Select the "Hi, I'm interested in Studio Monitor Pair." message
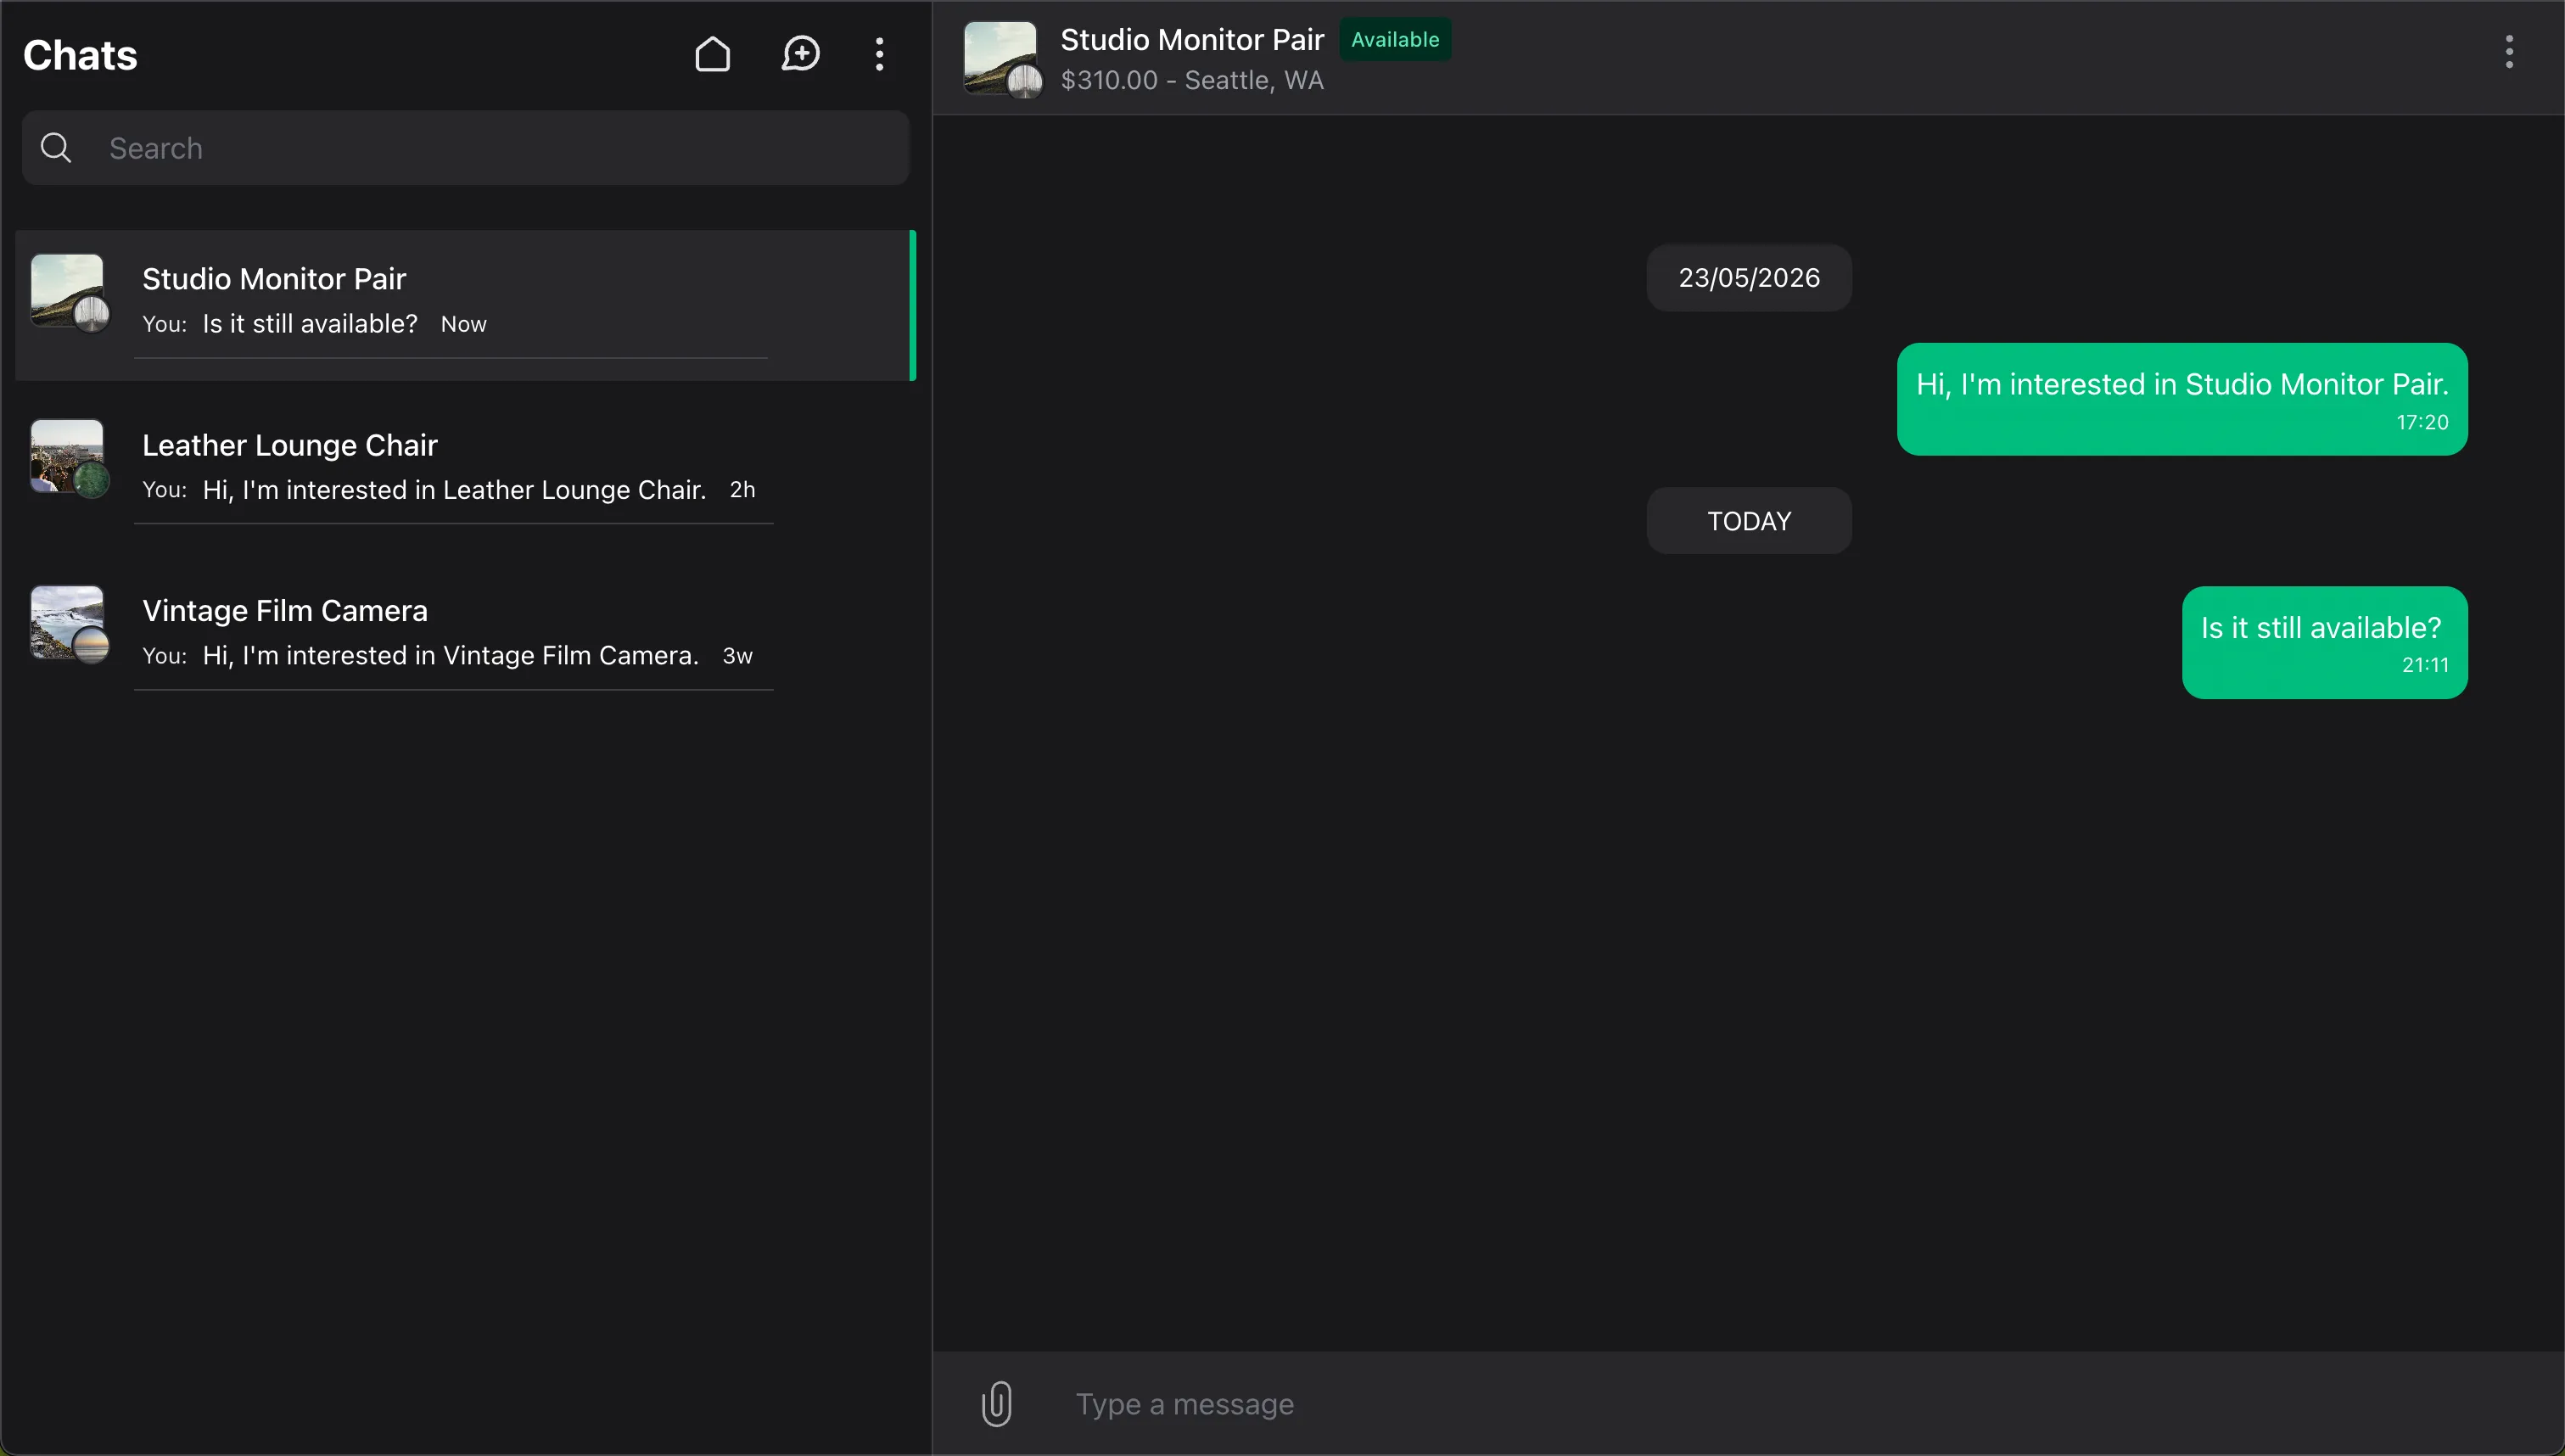 tap(2181, 399)
